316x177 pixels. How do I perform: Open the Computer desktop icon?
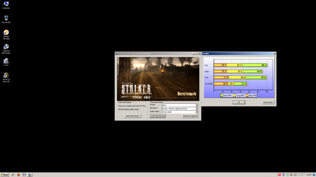coord(6,5)
